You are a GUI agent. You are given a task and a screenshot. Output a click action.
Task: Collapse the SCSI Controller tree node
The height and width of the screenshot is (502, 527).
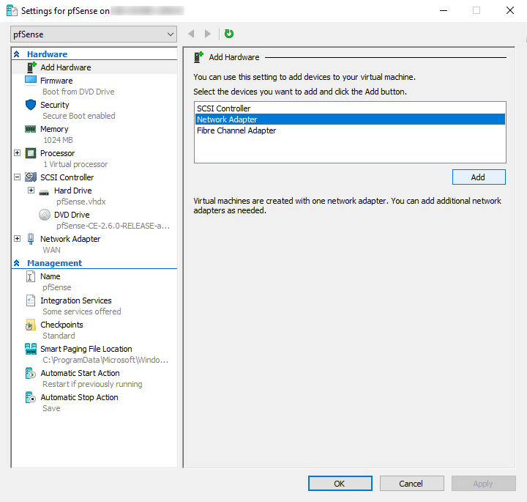pyautogui.click(x=17, y=177)
